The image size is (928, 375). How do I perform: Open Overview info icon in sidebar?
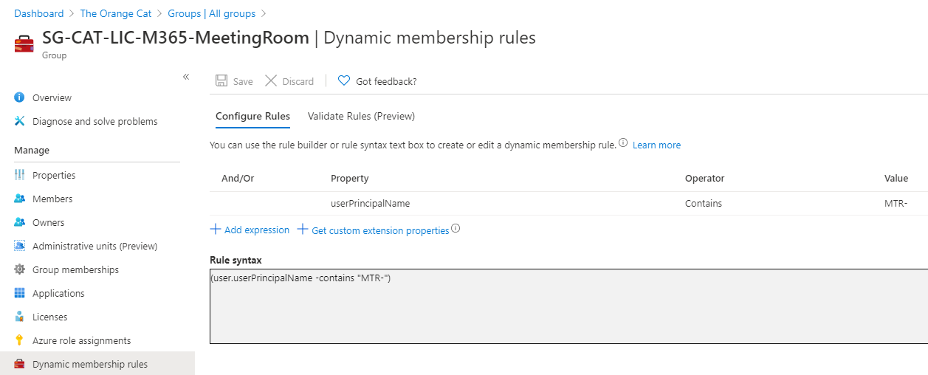tap(19, 97)
